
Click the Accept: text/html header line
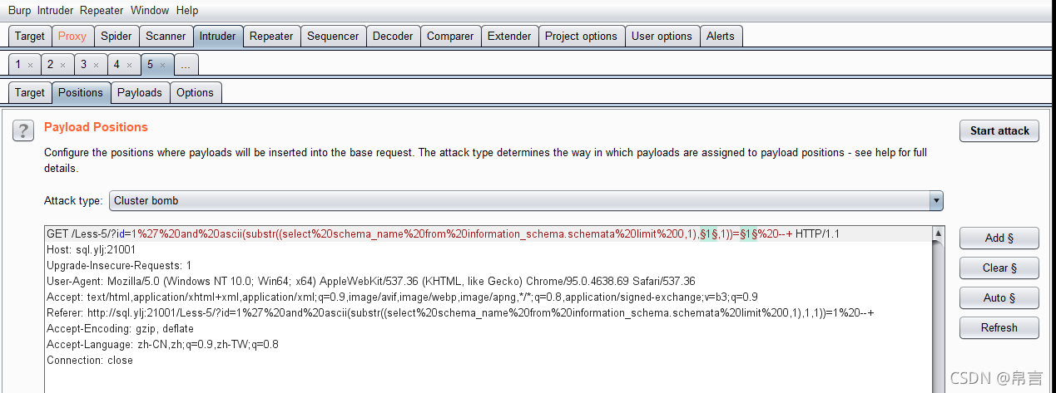point(403,297)
